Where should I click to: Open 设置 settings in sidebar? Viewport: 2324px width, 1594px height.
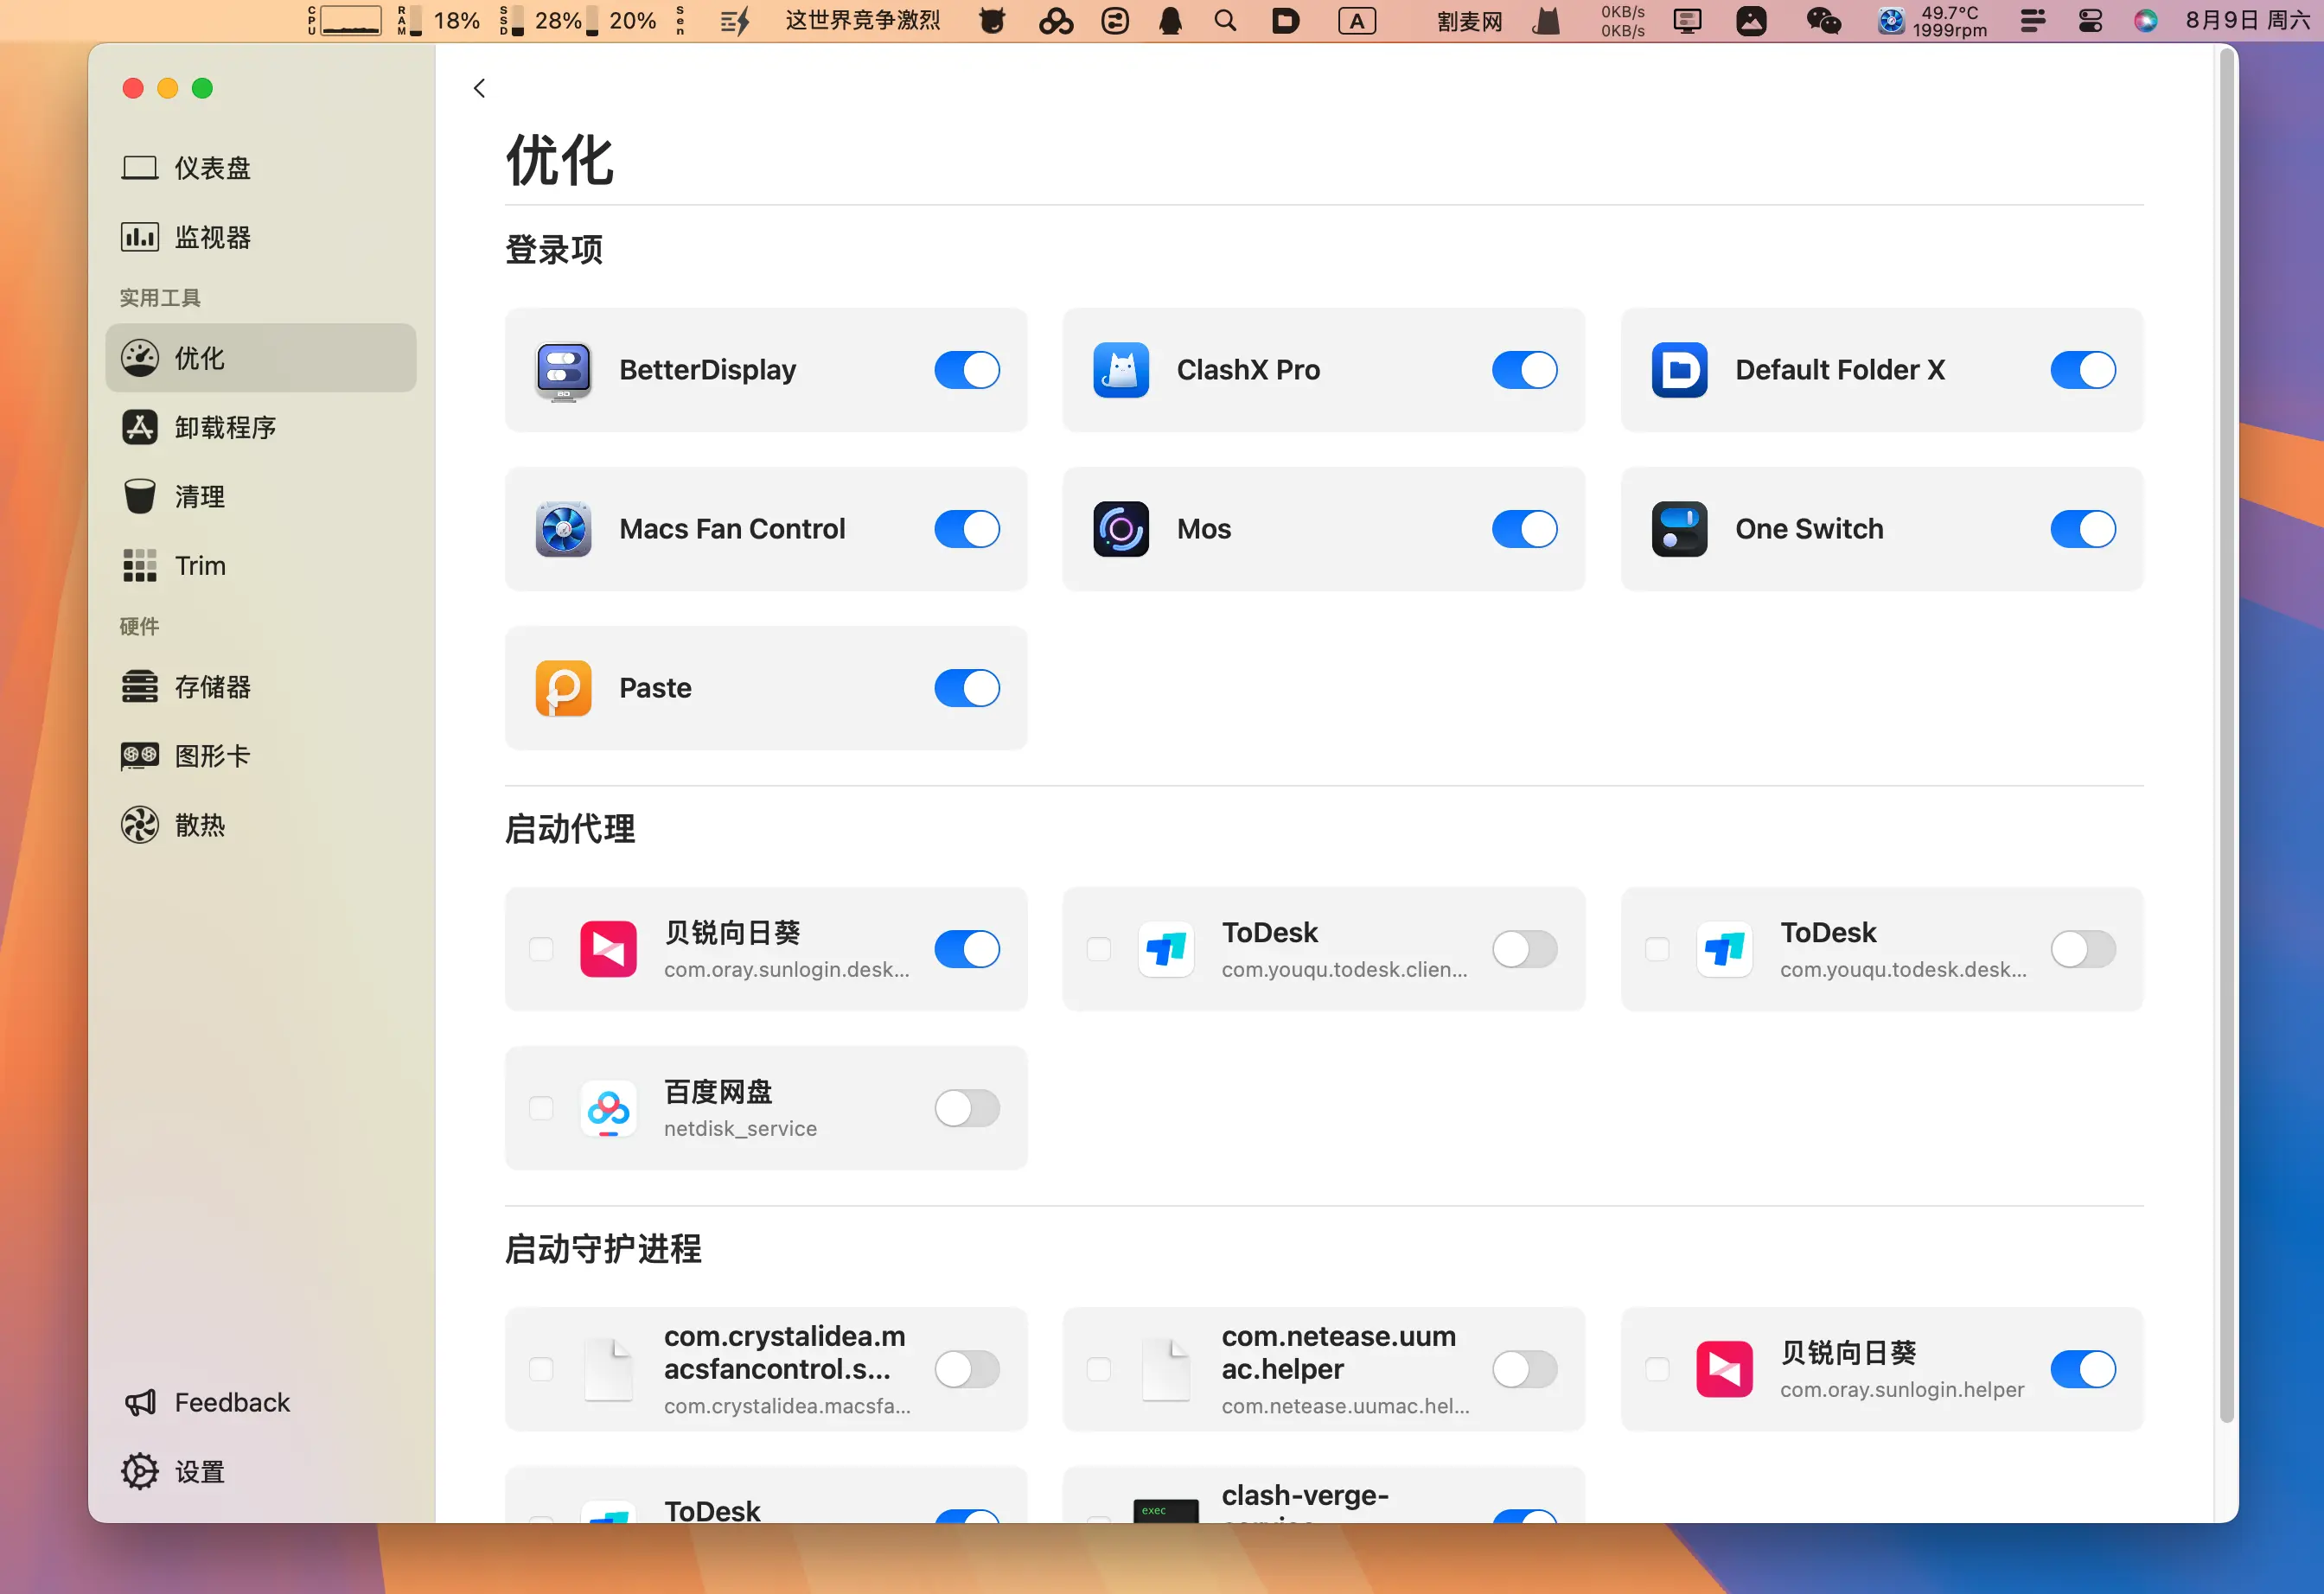[x=199, y=1471]
